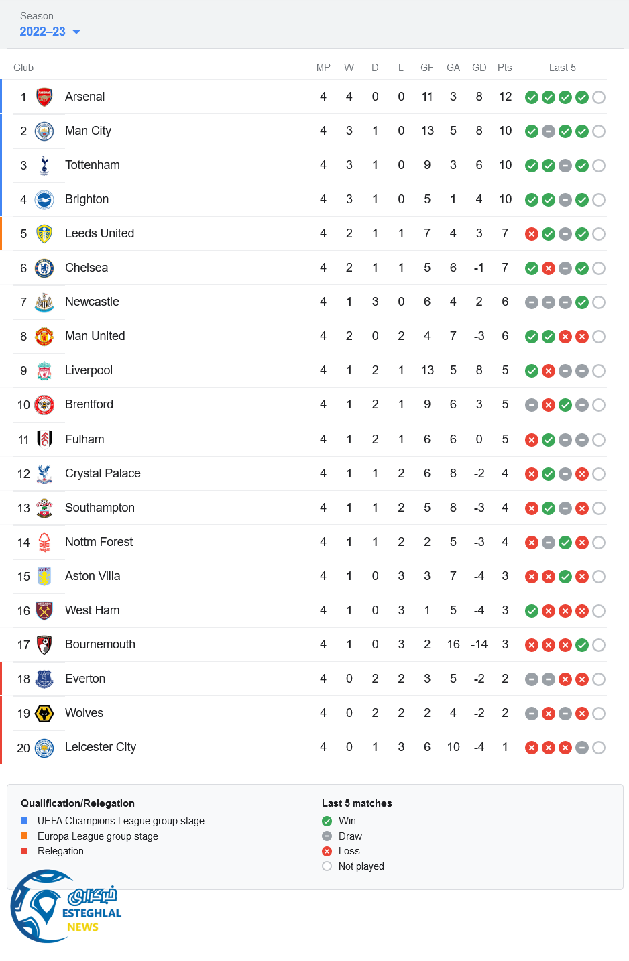Click the Man City club crest

click(44, 131)
